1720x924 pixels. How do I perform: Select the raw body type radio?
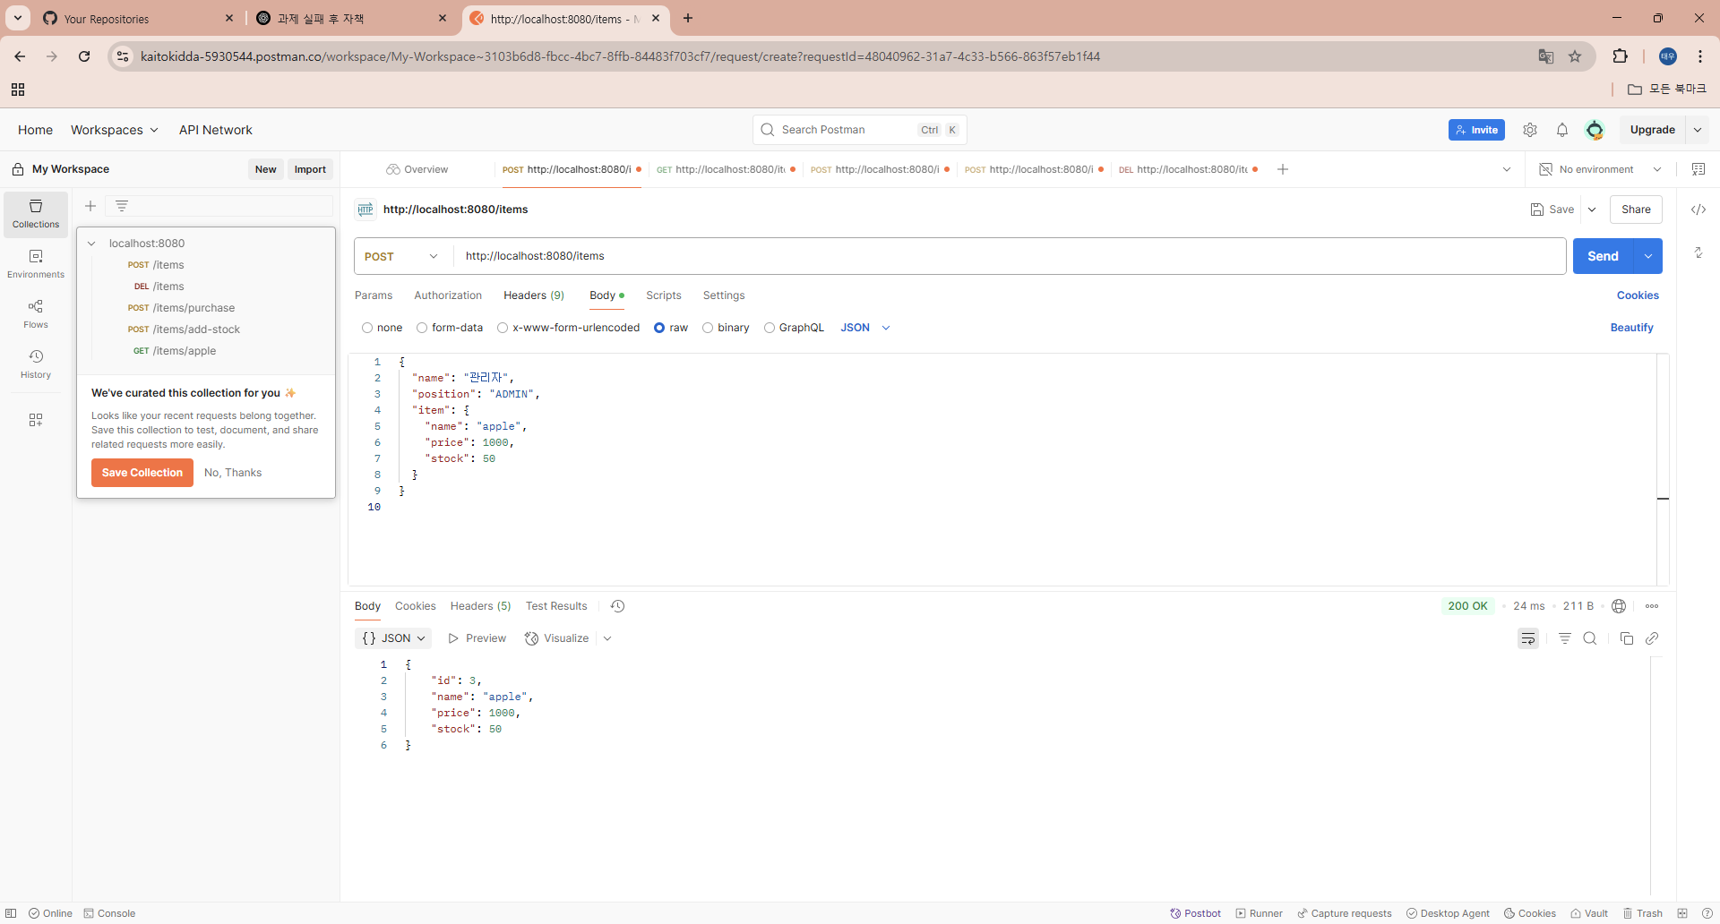659,328
